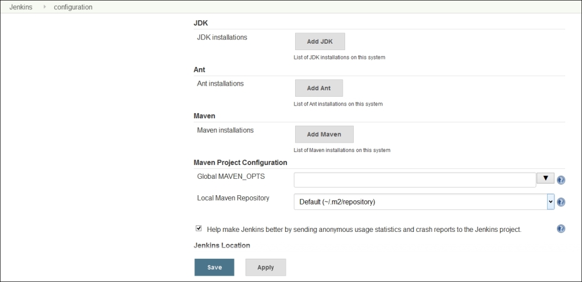Click the breadcrumb arrow after Jenkins
This screenshot has height=282, width=582.
[x=45, y=7]
